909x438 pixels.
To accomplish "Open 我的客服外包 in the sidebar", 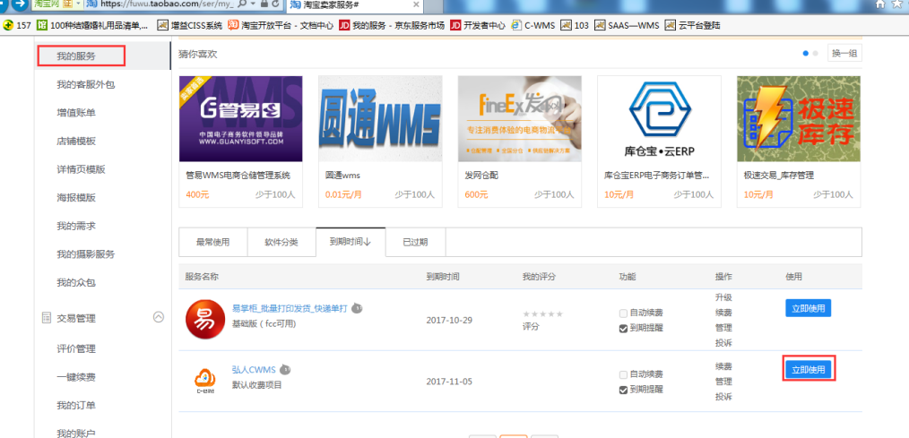I will pyautogui.click(x=86, y=84).
